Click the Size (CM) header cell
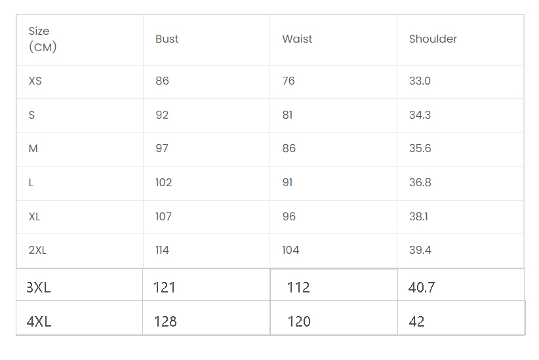This screenshot has height=360, width=539. click(x=39, y=39)
